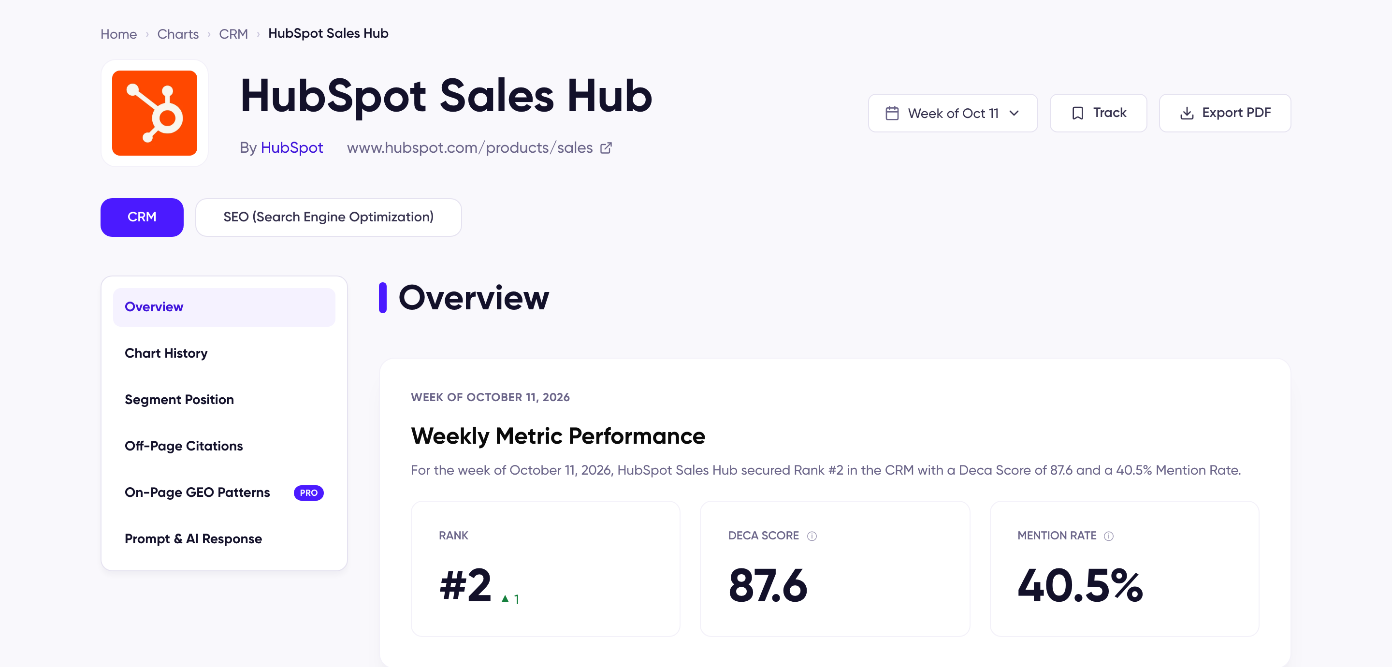Click the calendar icon in week selector
1392x667 pixels.
click(x=892, y=113)
